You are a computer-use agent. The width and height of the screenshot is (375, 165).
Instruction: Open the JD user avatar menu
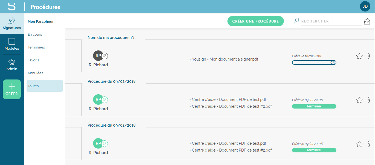click(x=365, y=6)
